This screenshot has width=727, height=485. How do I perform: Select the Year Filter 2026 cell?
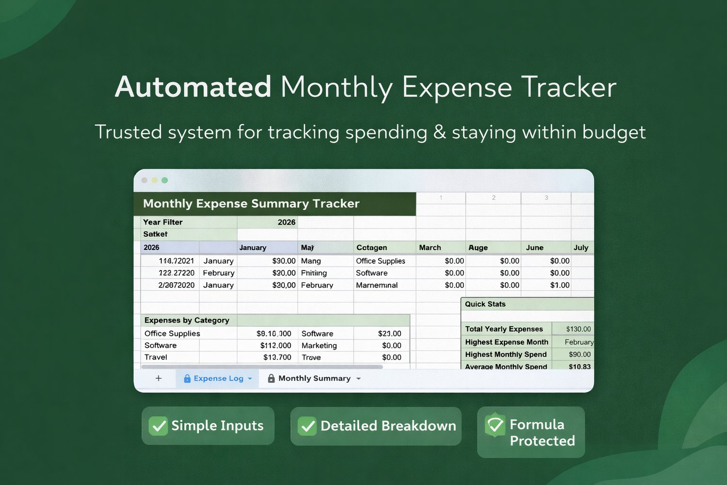[x=267, y=222]
